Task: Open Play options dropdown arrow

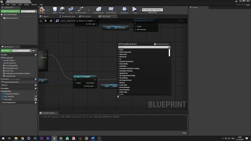Action: click(x=140, y=10)
